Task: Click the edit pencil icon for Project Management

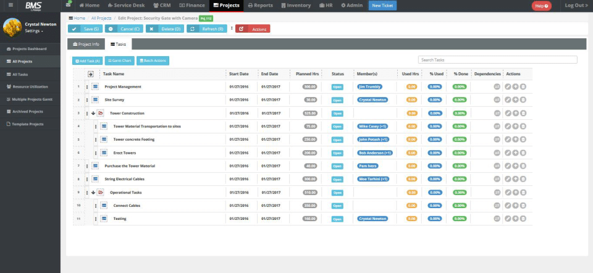Action: tap(507, 86)
